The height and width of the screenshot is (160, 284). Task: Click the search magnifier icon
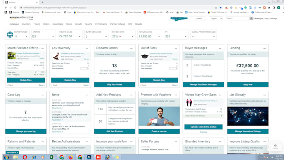[251, 18]
